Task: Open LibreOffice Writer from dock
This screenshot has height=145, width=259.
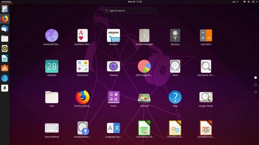Action: pyautogui.click(x=4, y=58)
